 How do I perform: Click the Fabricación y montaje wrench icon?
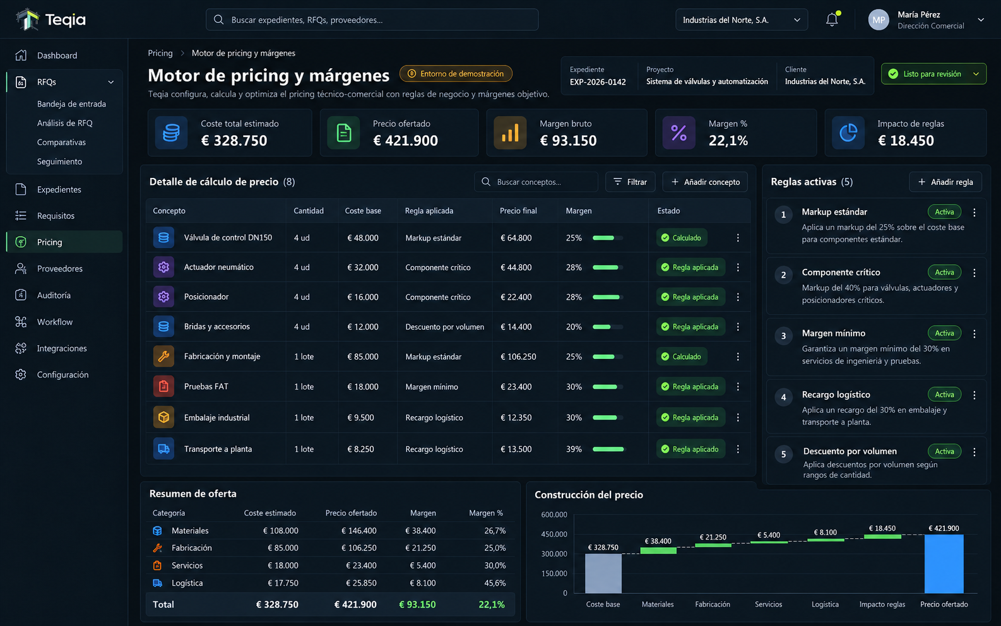pyautogui.click(x=163, y=357)
